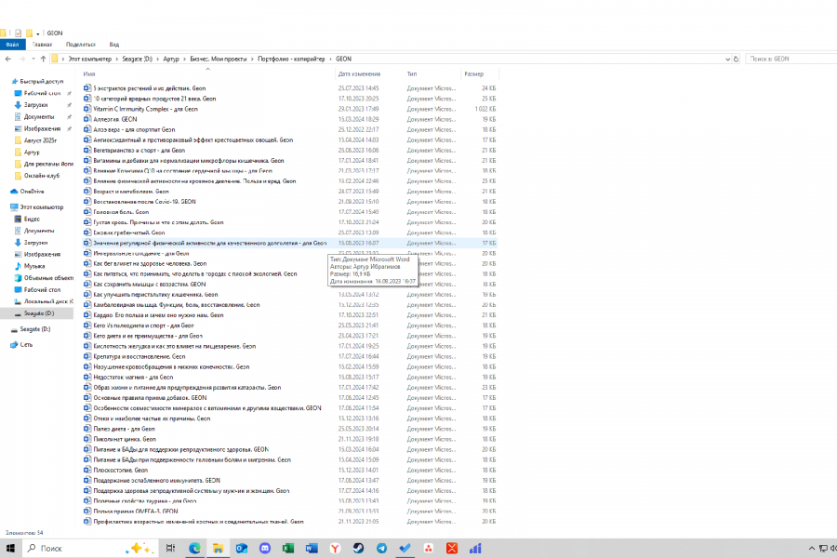Expand chevron after Портфолио - копирайтер breadcrumb
Image resolution: width=837 pixels, height=558 pixels.
click(330, 59)
